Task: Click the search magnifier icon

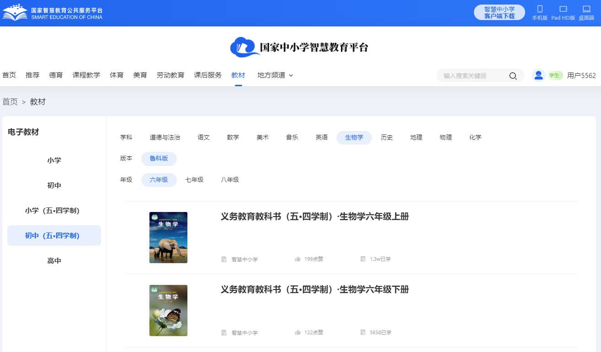Action: click(513, 76)
